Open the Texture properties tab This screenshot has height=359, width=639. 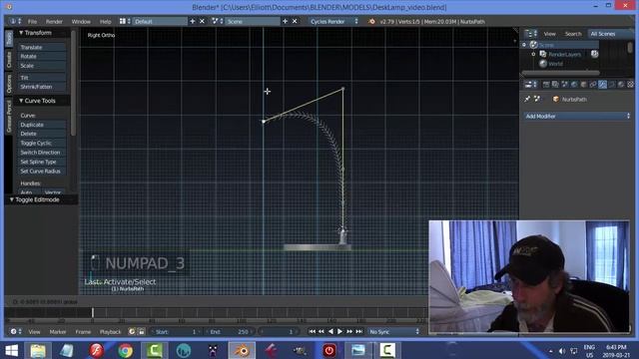pyautogui.click(x=630, y=84)
